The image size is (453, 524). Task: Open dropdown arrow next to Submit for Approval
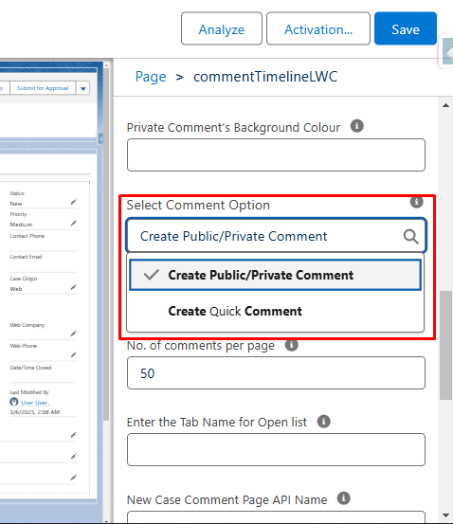[82, 88]
